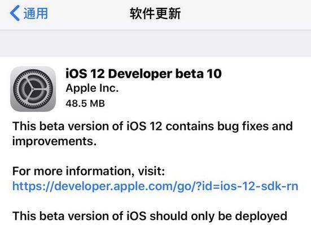The width and height of the screenshot is (311, 225).
Task: Tap the 'For more information, visit:' text
Action: click(x=89, y=171)
